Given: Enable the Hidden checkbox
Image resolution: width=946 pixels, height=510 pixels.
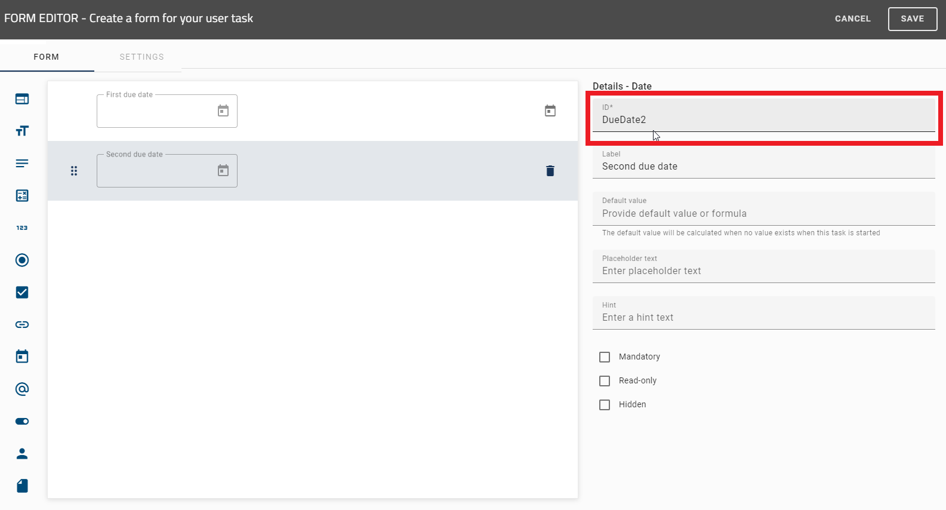Looking at the screenshot, I should point(605,405).
